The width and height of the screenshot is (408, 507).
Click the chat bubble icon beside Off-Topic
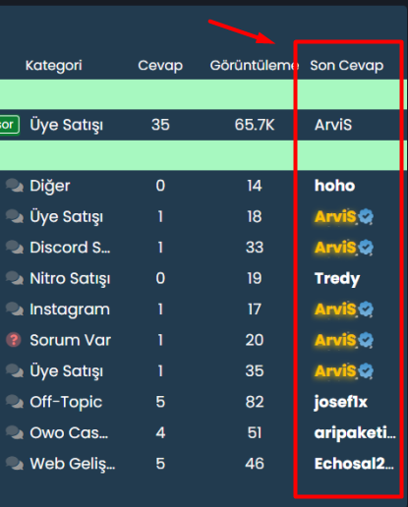tap(15, 402)
